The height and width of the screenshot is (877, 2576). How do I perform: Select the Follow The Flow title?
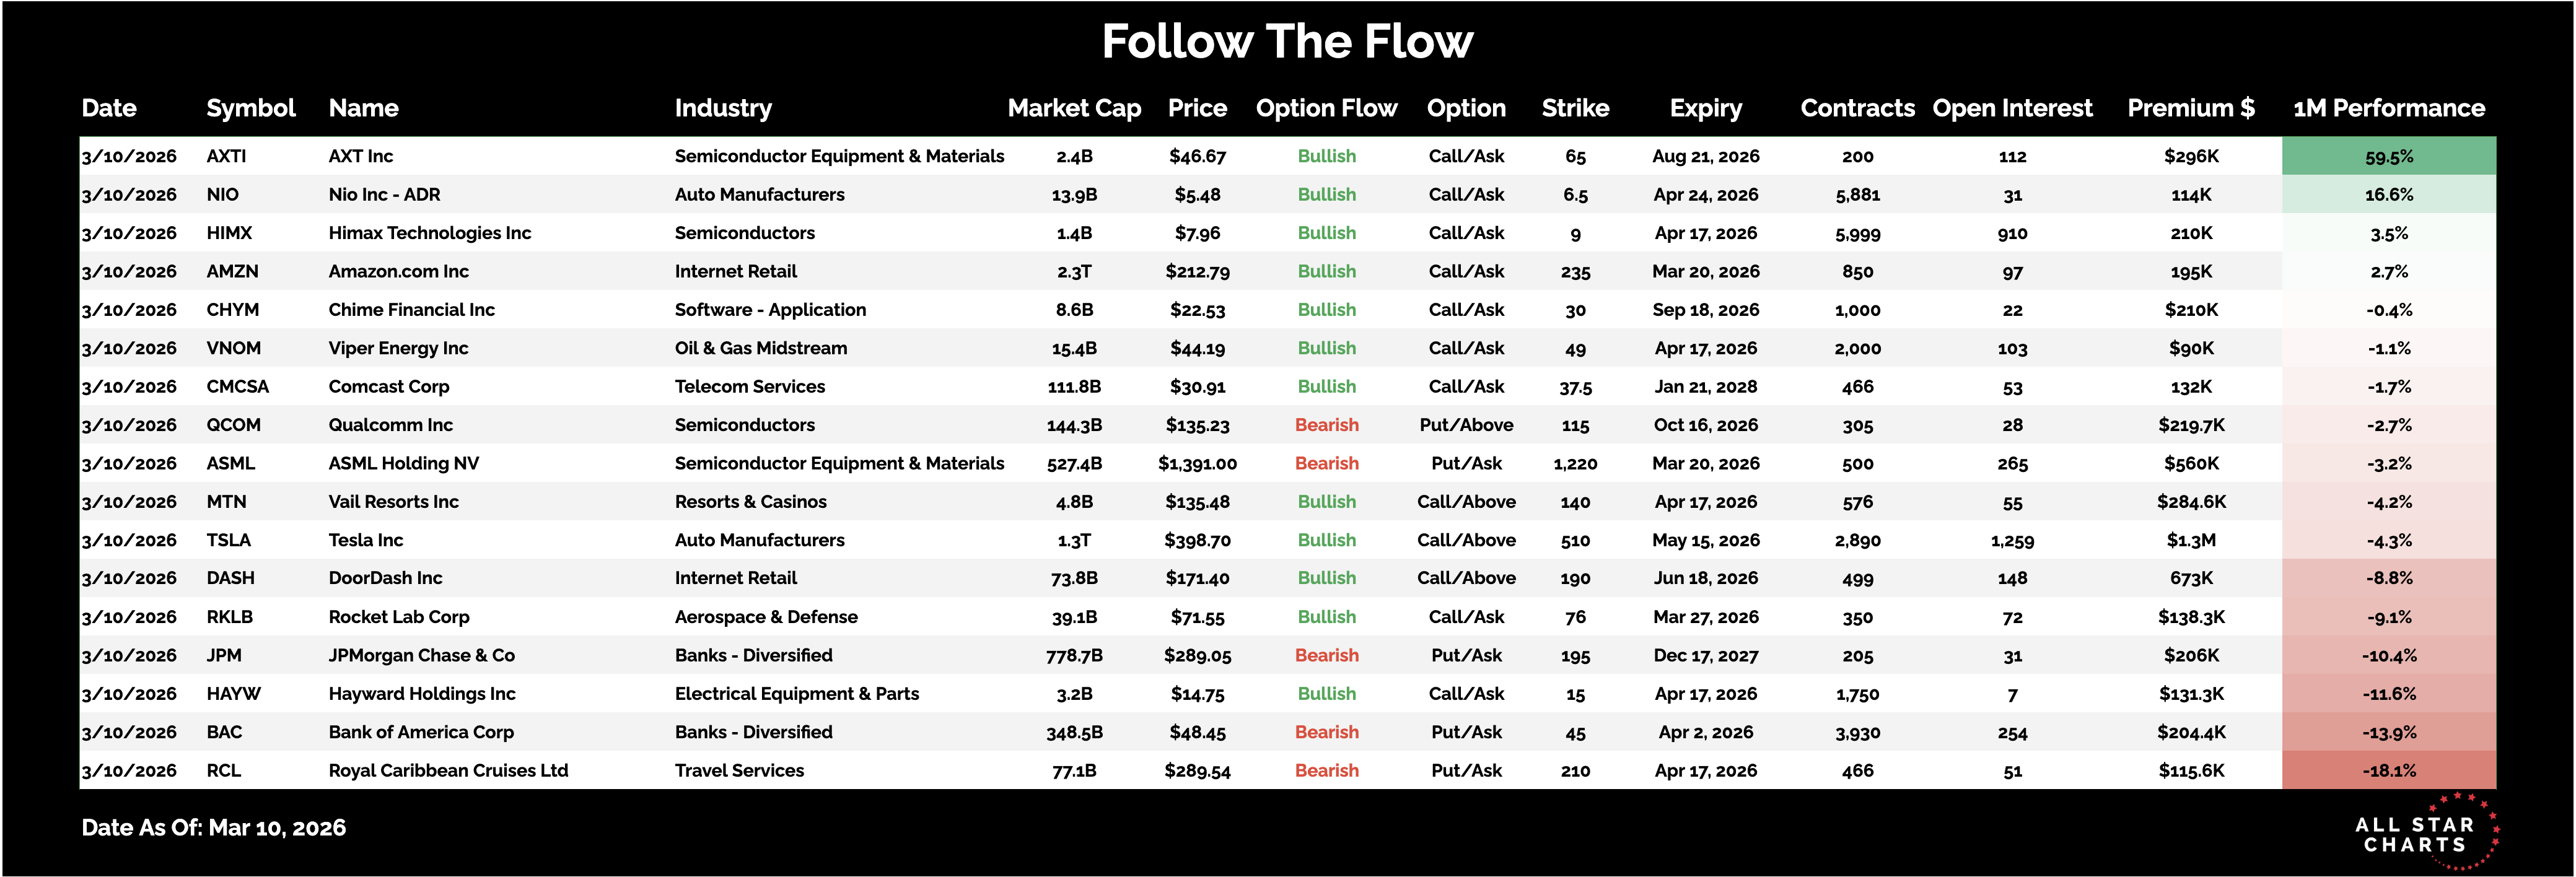pyautogui.click(x=1287, y=42)
